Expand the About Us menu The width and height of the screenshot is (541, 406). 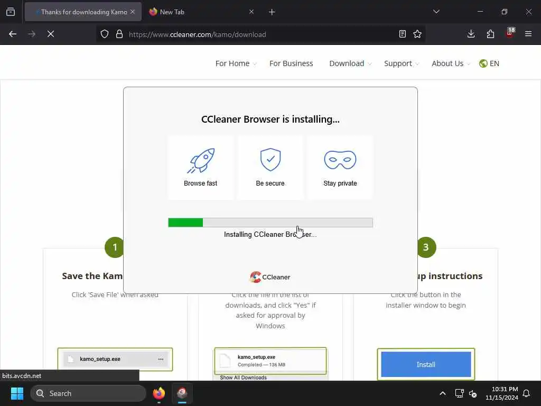pos(451,63)
